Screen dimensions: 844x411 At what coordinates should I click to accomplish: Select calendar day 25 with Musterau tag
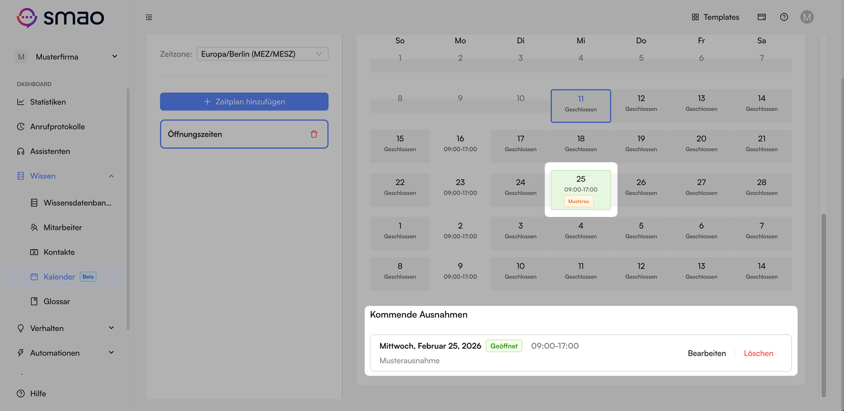pos(581,190)
